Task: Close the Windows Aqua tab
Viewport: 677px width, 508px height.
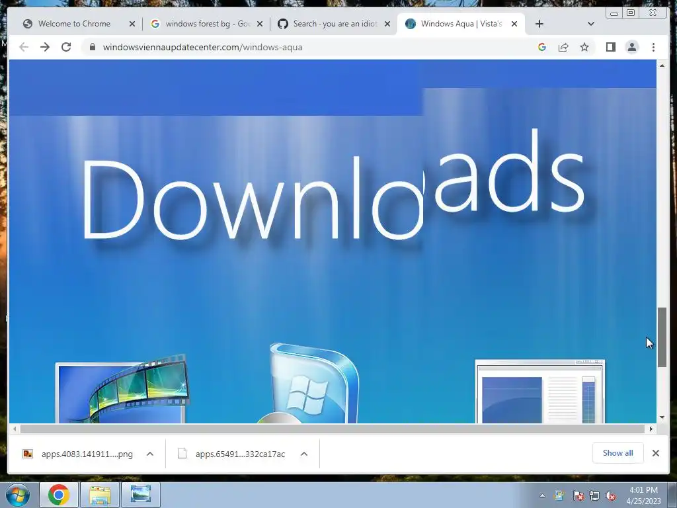Action: pos(514,24)
